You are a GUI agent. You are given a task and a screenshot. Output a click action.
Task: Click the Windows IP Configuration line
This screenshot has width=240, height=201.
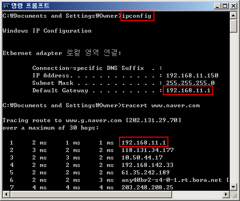pyautogui.click(x=47, y=31)
